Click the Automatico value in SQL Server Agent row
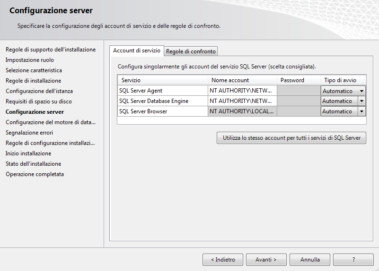Screen dimensions: 379x271 [x=337, y=91]
